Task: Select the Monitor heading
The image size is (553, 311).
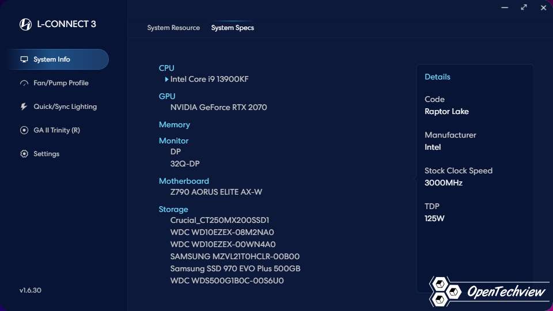Action: [x=173, y=141]
